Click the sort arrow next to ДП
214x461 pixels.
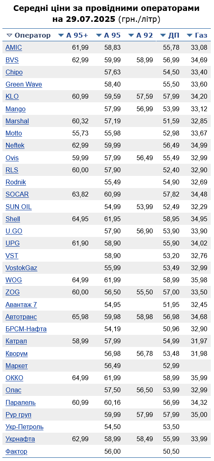(x=163, y=36)
